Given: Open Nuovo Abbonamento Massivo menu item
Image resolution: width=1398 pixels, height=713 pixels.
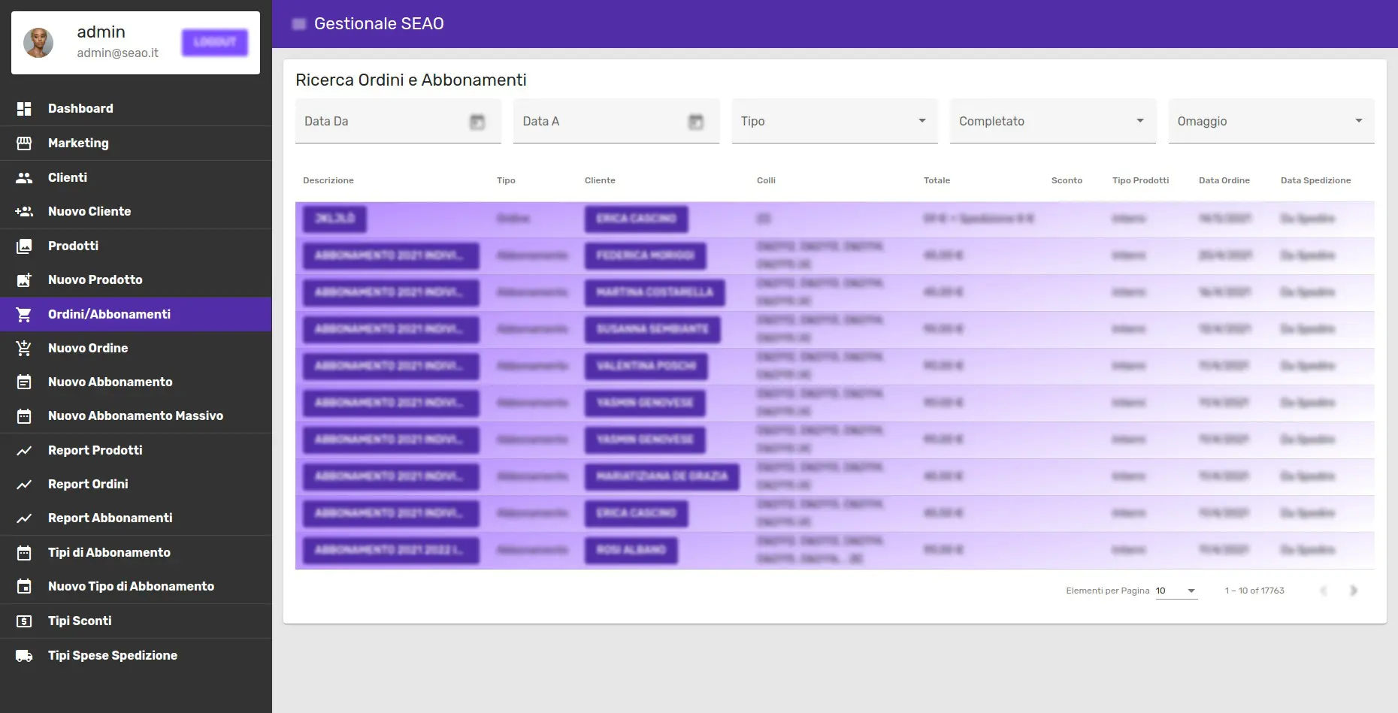Looking at the screenshot, I should [135, 416].
